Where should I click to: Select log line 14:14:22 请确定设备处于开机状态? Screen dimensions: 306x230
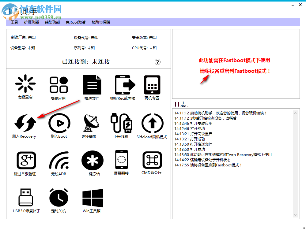click(x=202, y=160)
